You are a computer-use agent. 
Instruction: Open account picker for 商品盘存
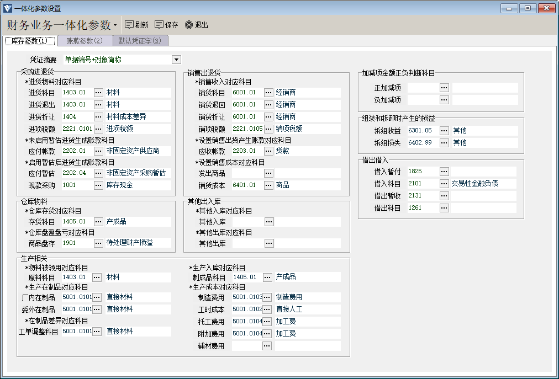pos(98,243)
